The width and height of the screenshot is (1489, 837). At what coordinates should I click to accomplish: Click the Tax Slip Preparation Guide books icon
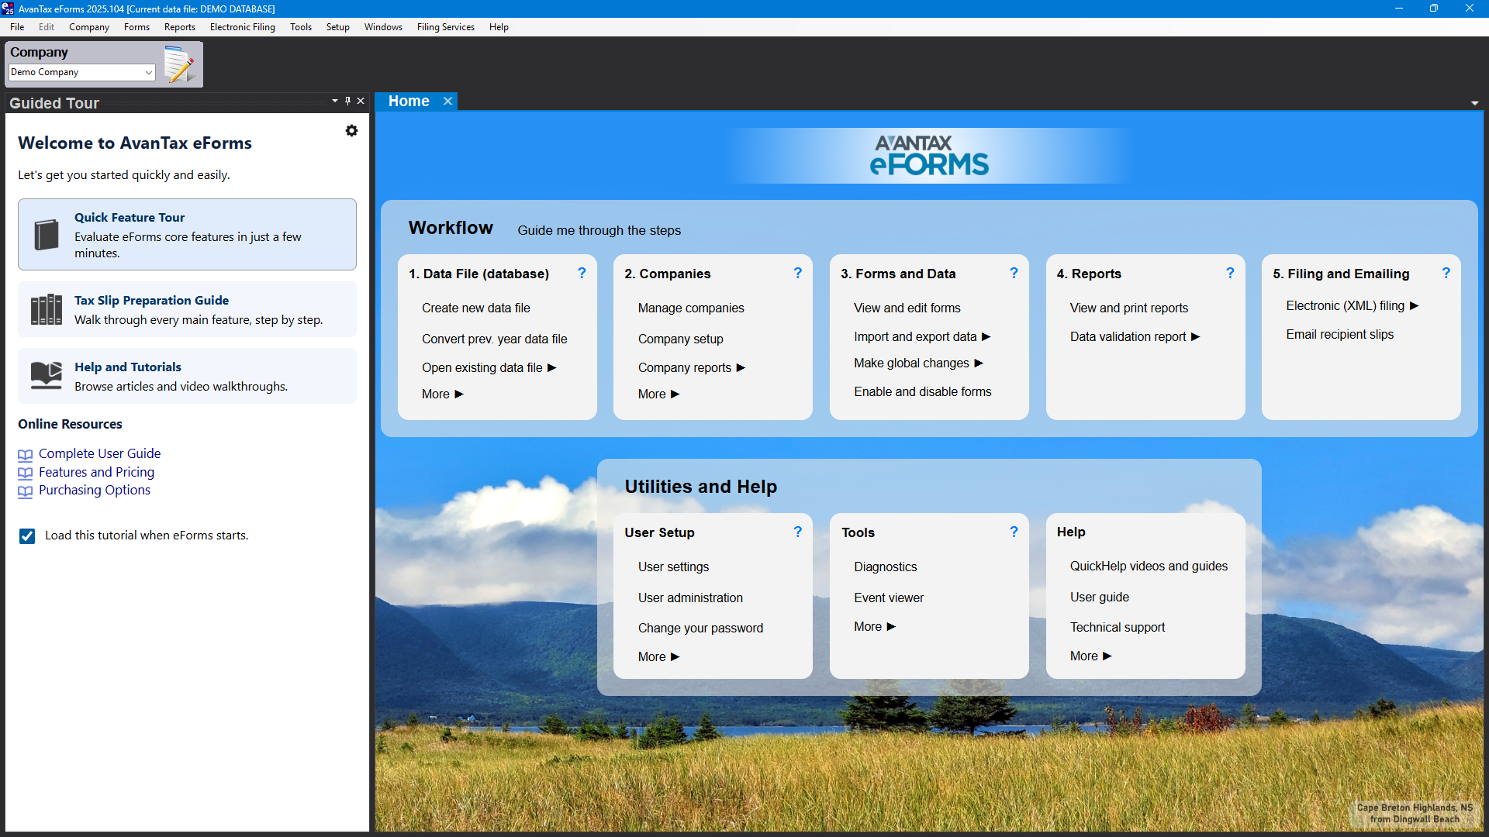(x=47, y=309)
